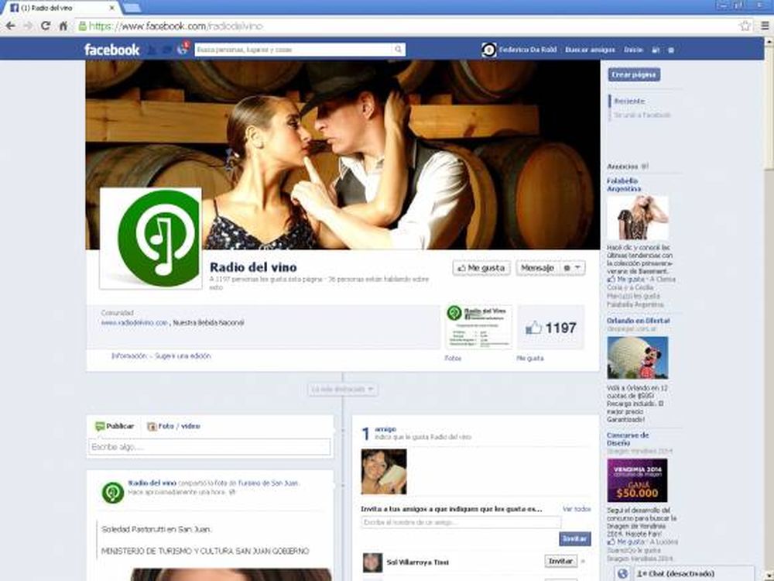Click the friend name invite input field
The height and width of the screenshot is (581, 774).
[461, 522]
